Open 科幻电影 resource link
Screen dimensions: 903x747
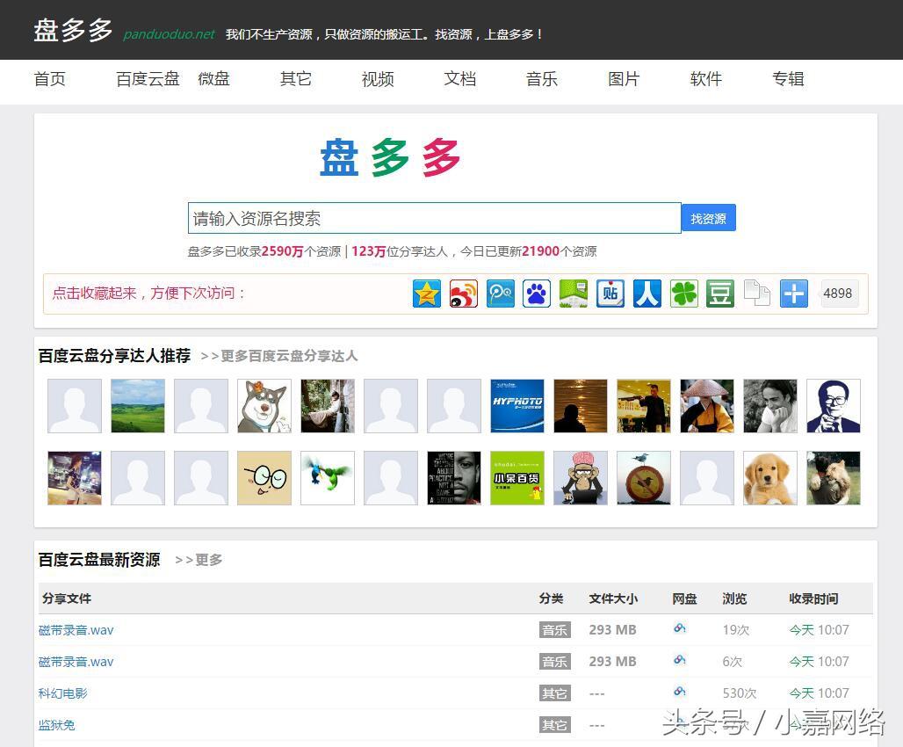coord(62,693)
